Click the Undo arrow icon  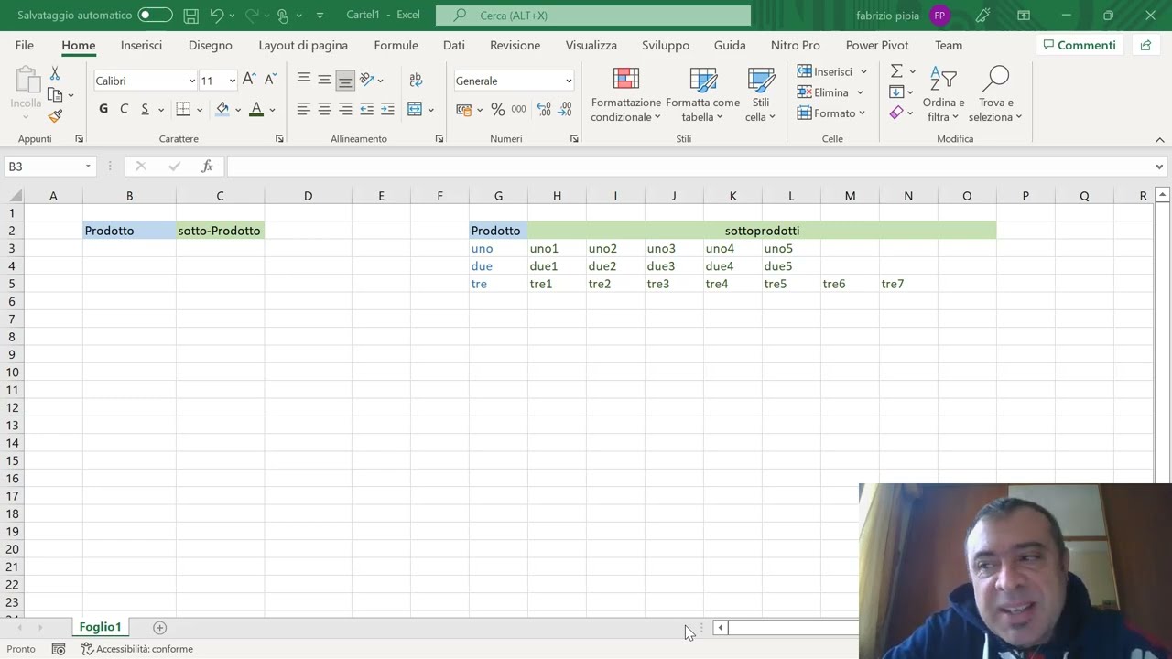[x=217, y=16]
